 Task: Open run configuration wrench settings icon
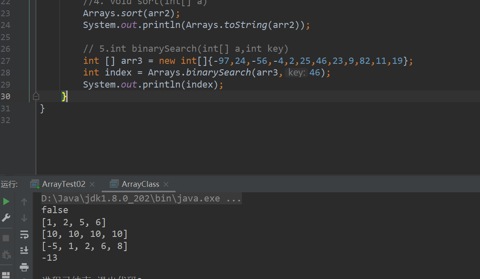click(x=6, y=218)
